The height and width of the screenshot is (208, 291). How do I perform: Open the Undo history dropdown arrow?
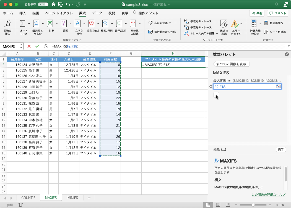[72, 4]
